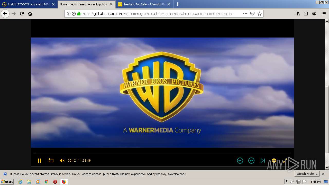
Task: Click the notification bar question-mark info icon
Action: [x=5, y=174]
